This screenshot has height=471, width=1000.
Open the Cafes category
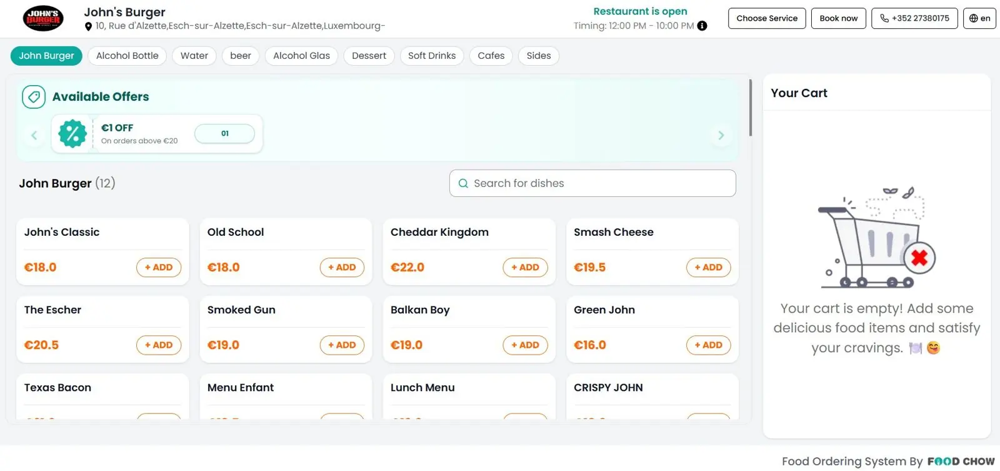(x=491, y=56)
